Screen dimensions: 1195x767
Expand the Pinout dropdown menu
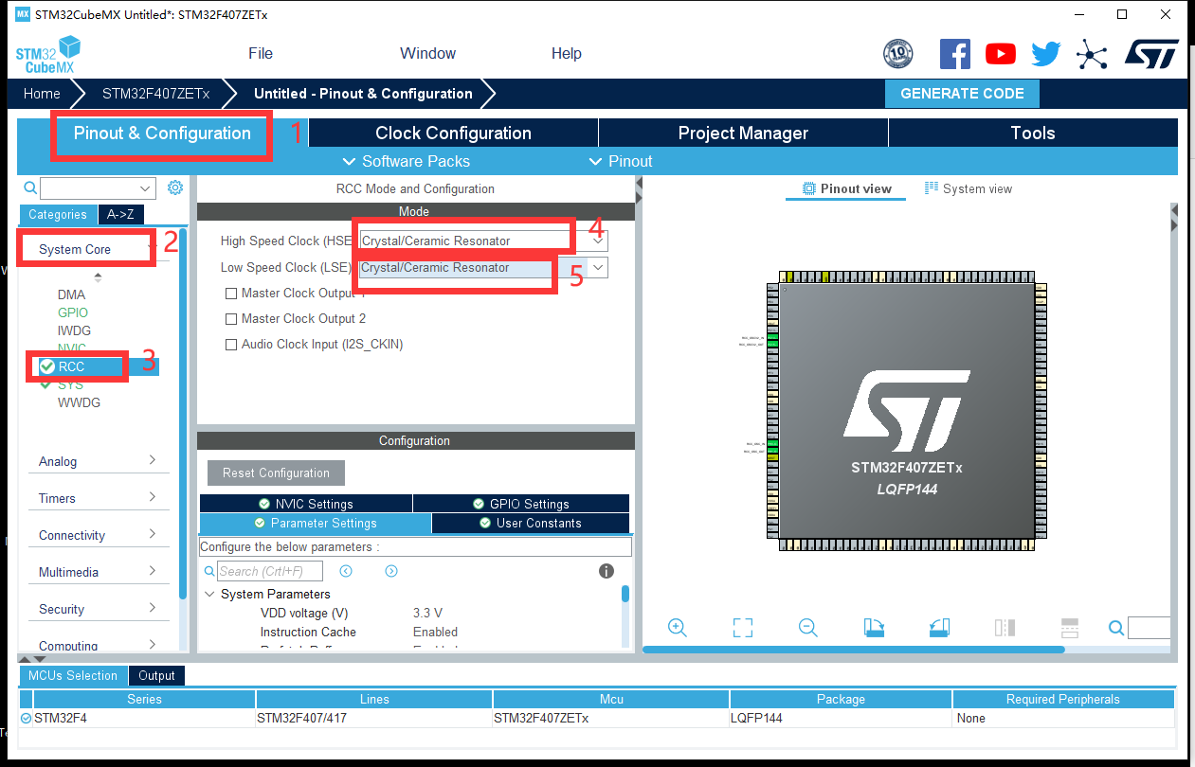621,162
